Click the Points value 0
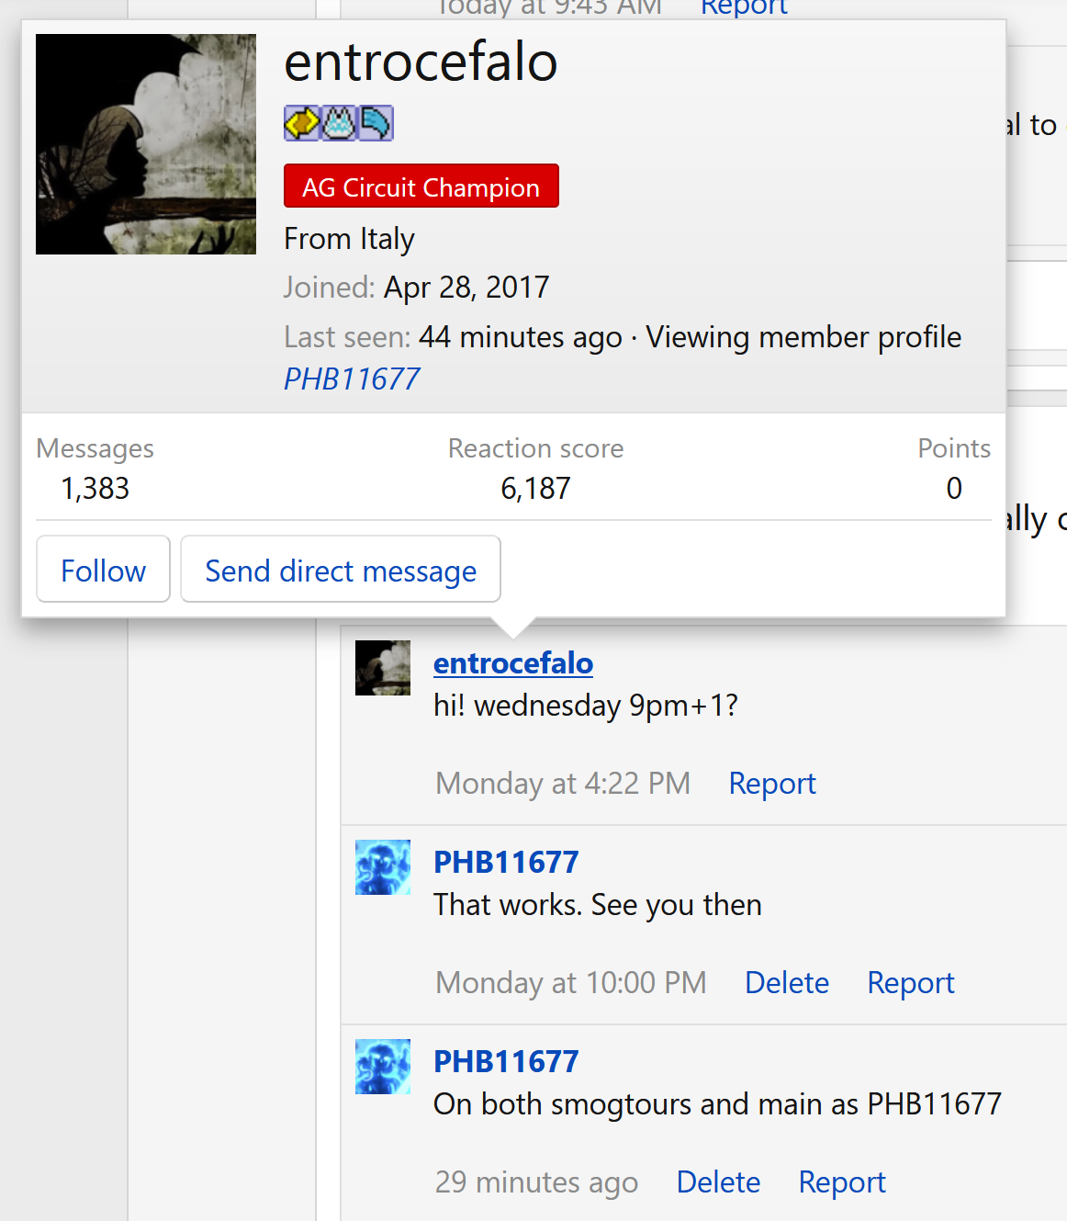Screen dimensions: 1067x1221 tap(954, 488)
